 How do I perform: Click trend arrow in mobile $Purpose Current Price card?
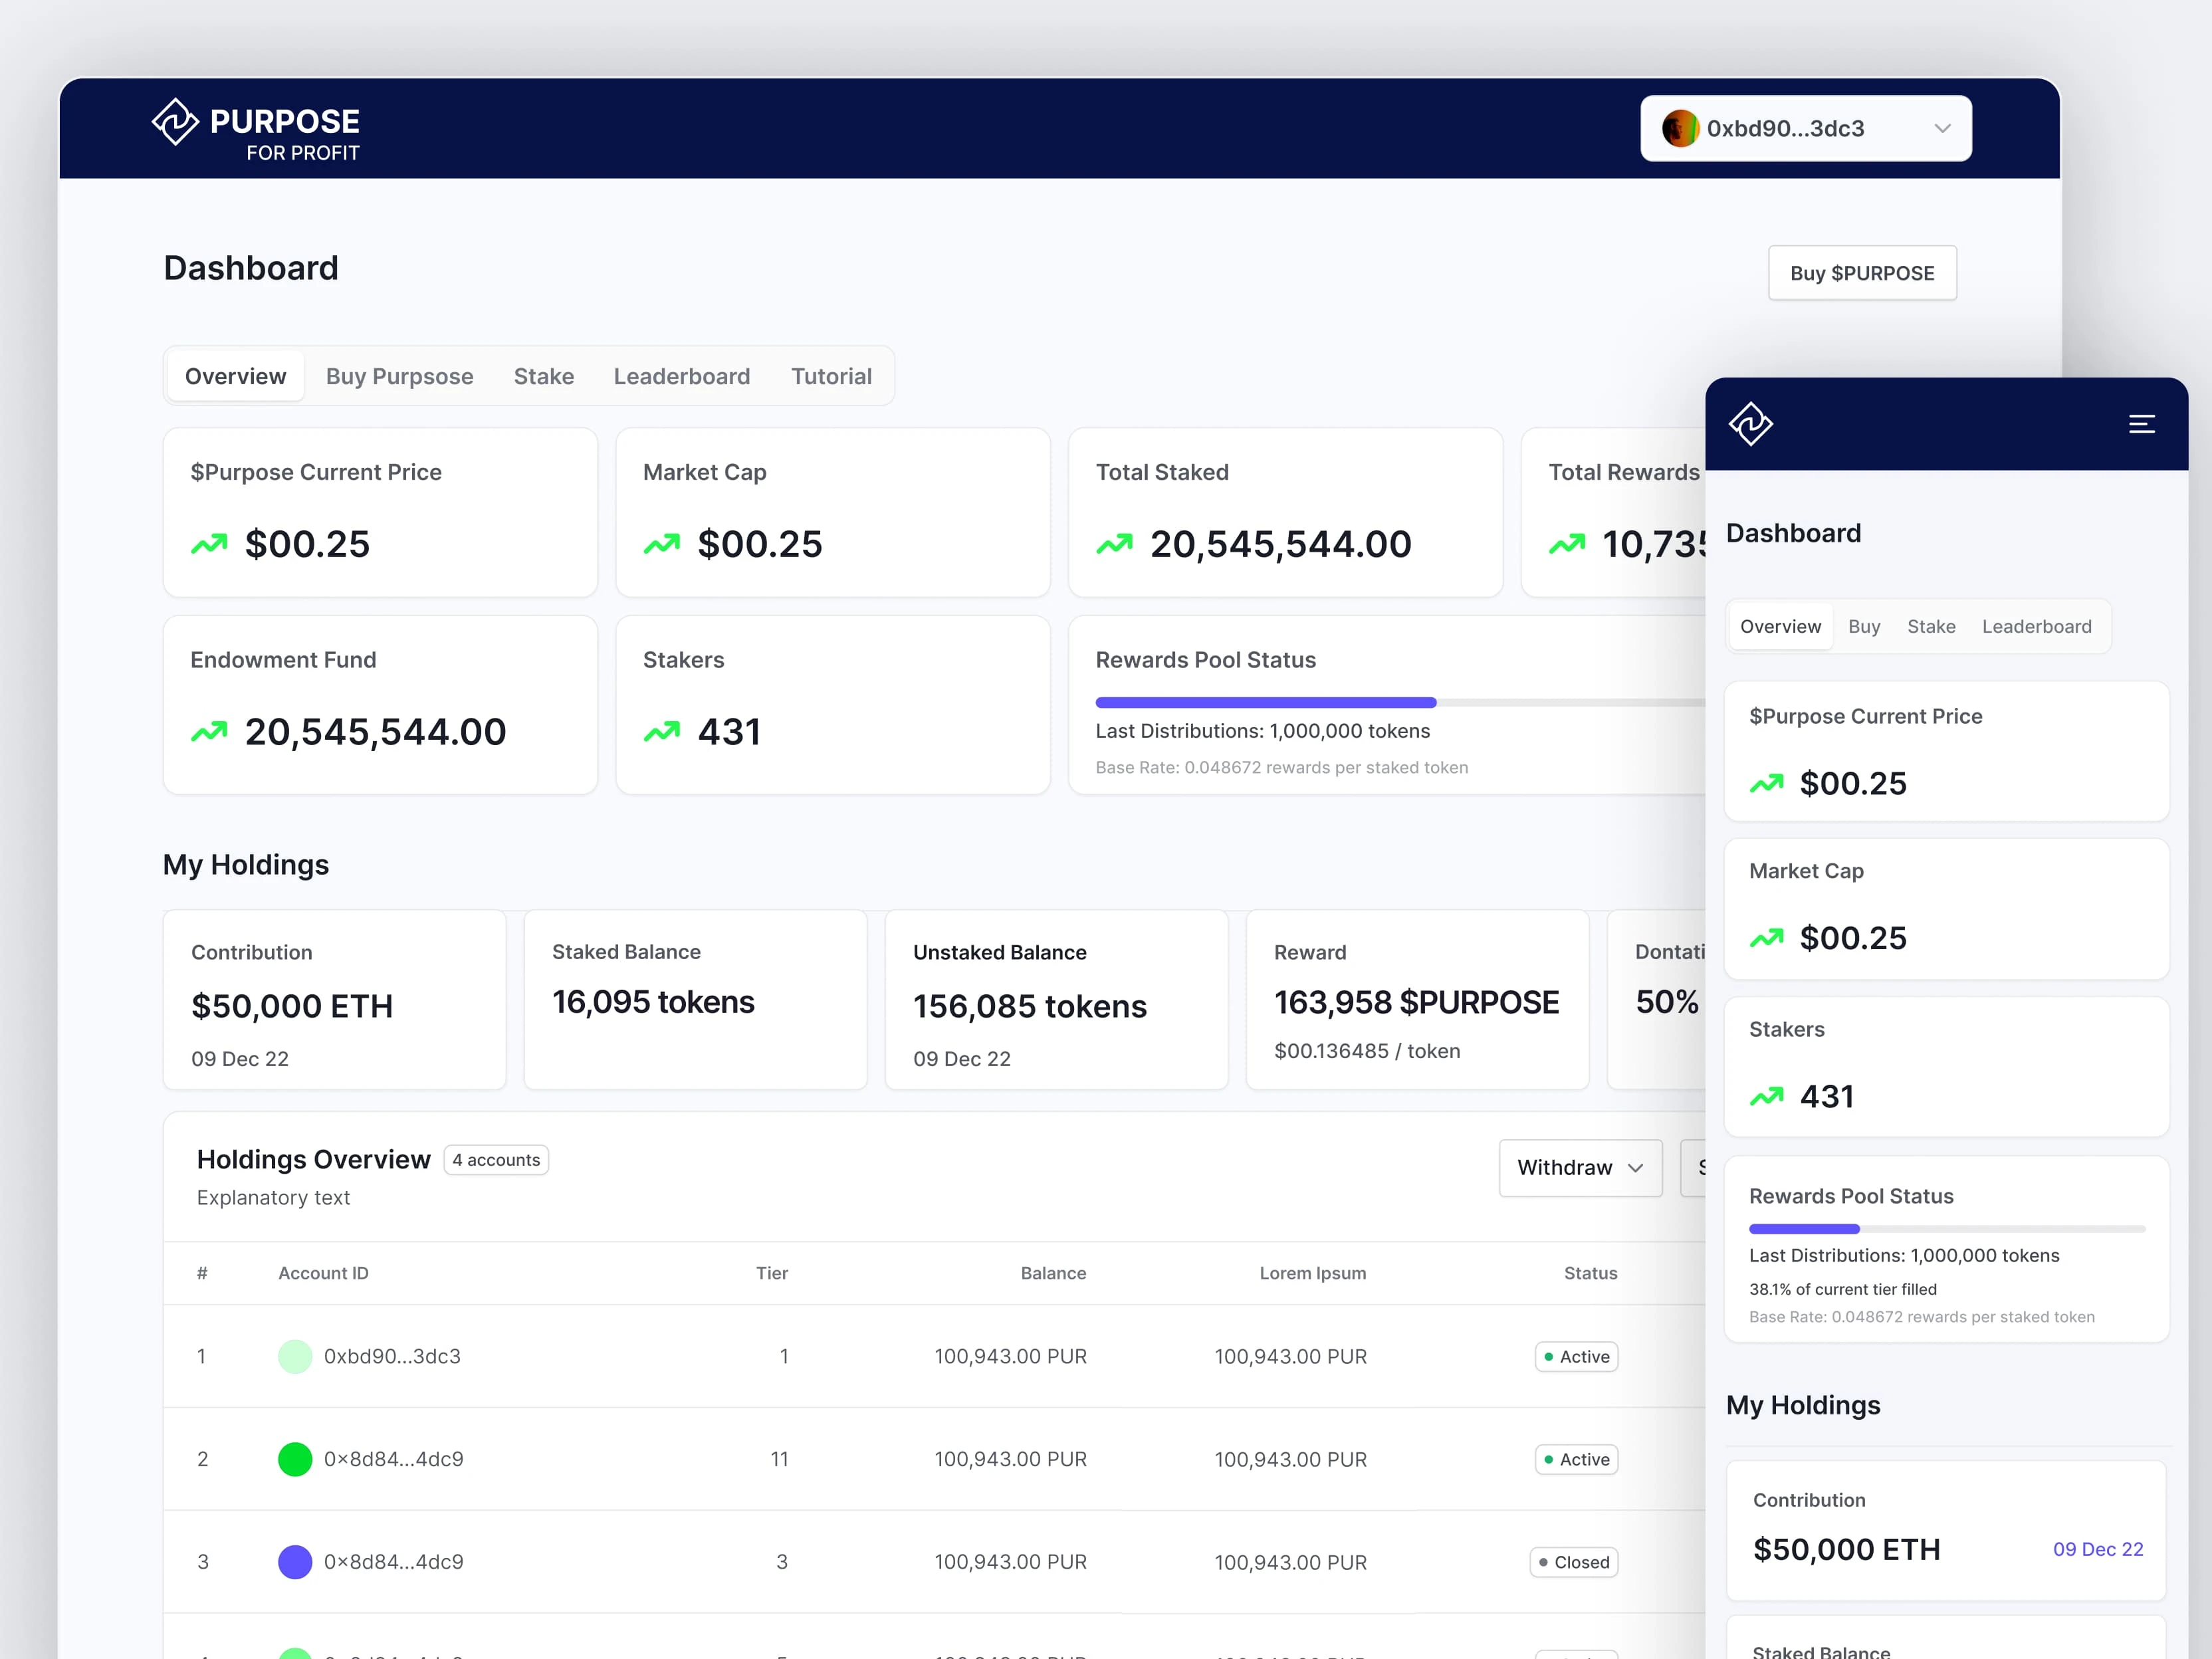[x=1767, y=783]
